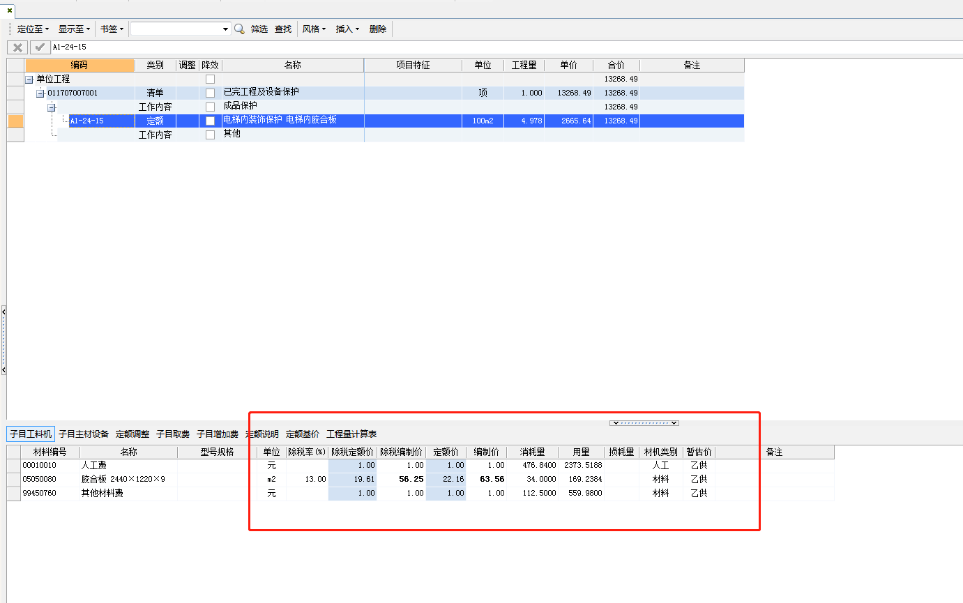Open the 定位至 dropdown menu
Image resolution: width=963 pixels, height=603 pixels.
point(33,29)
